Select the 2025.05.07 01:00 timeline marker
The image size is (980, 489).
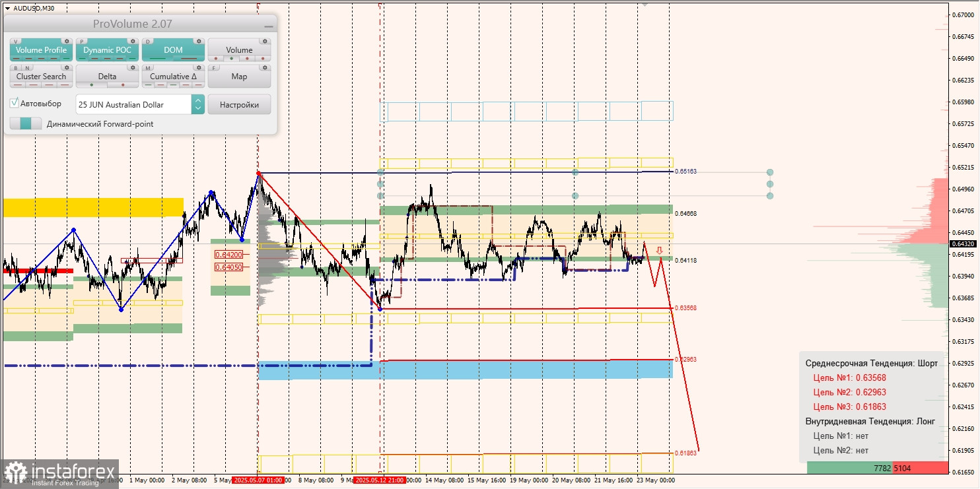[x=258, y=480]
